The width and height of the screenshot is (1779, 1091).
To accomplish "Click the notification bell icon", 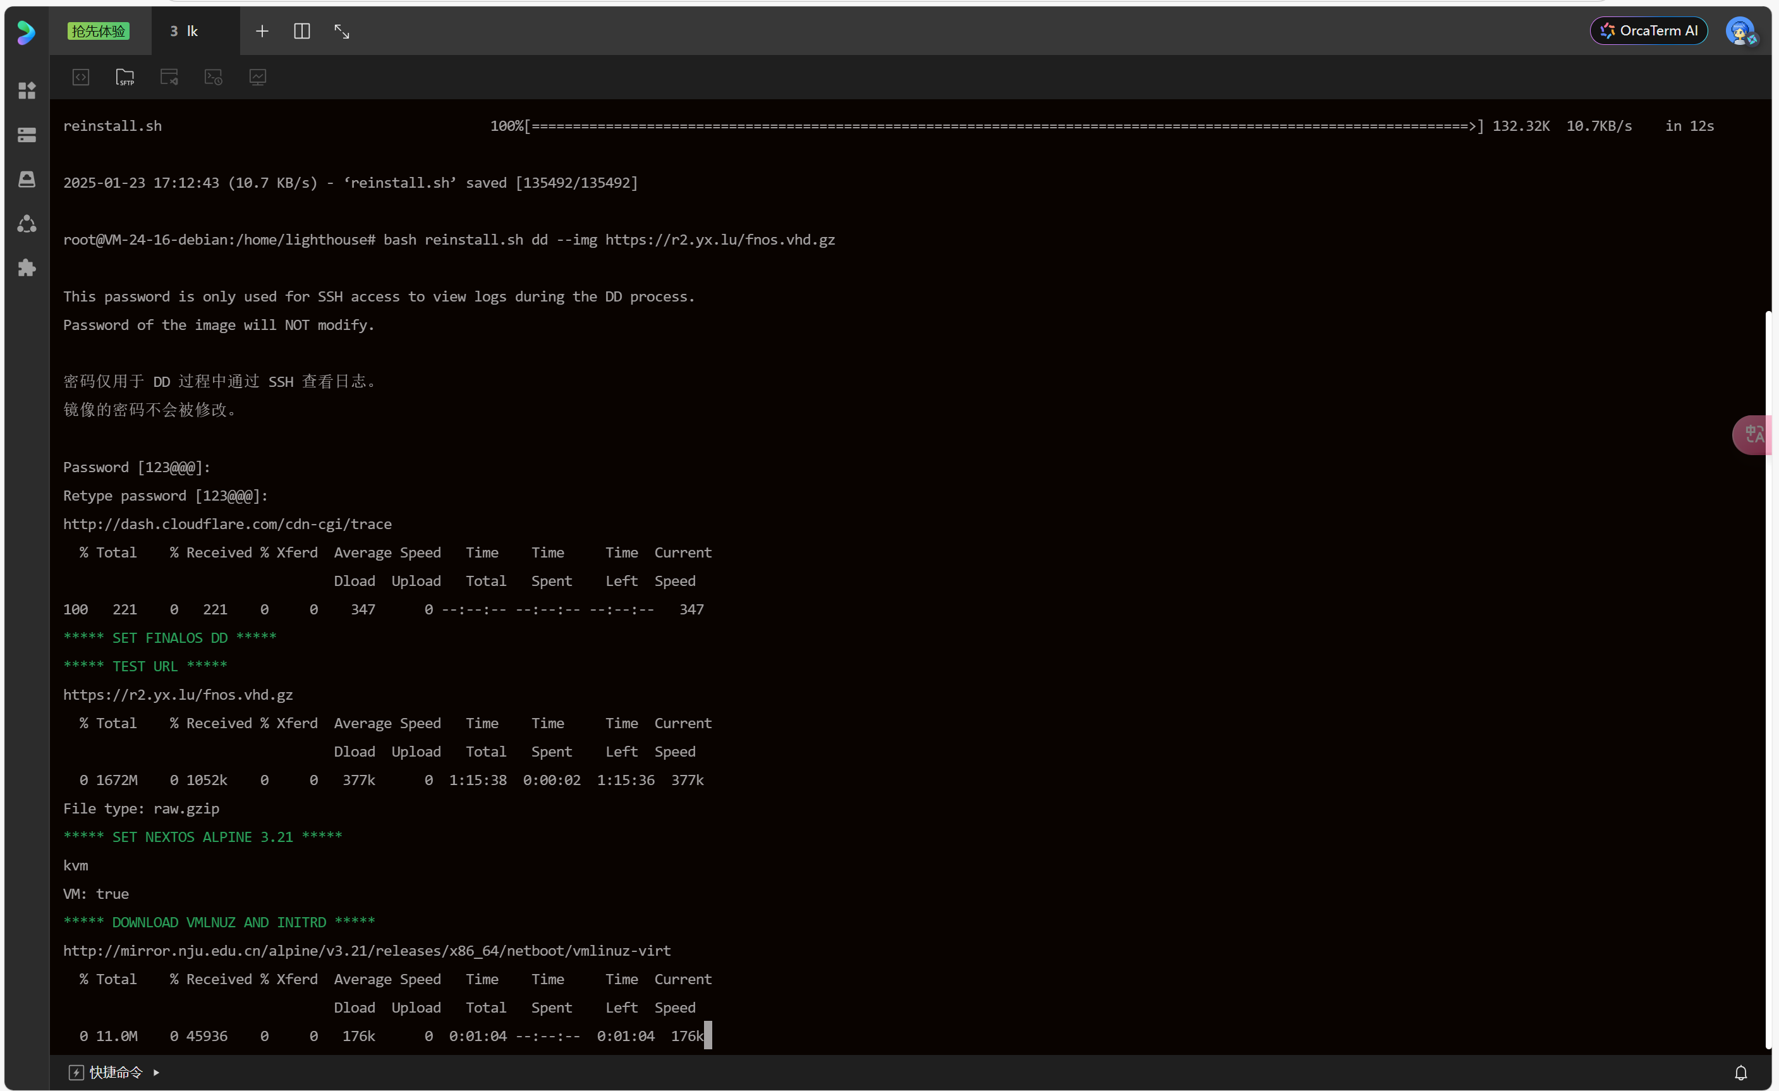I will tap(1740, 1072).
